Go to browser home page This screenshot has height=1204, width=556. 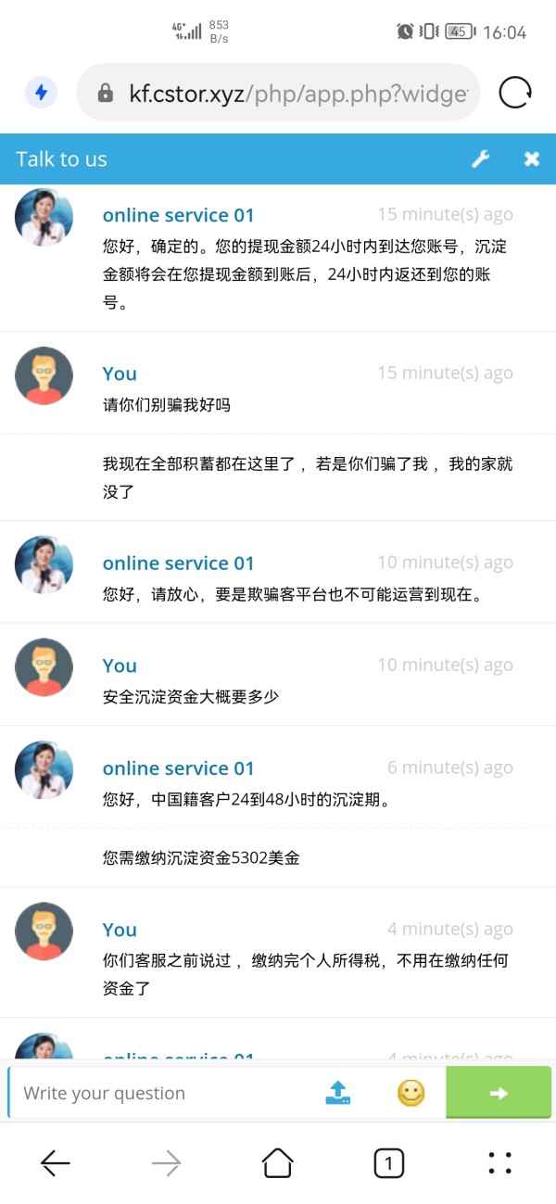[x=278, y=1163]
